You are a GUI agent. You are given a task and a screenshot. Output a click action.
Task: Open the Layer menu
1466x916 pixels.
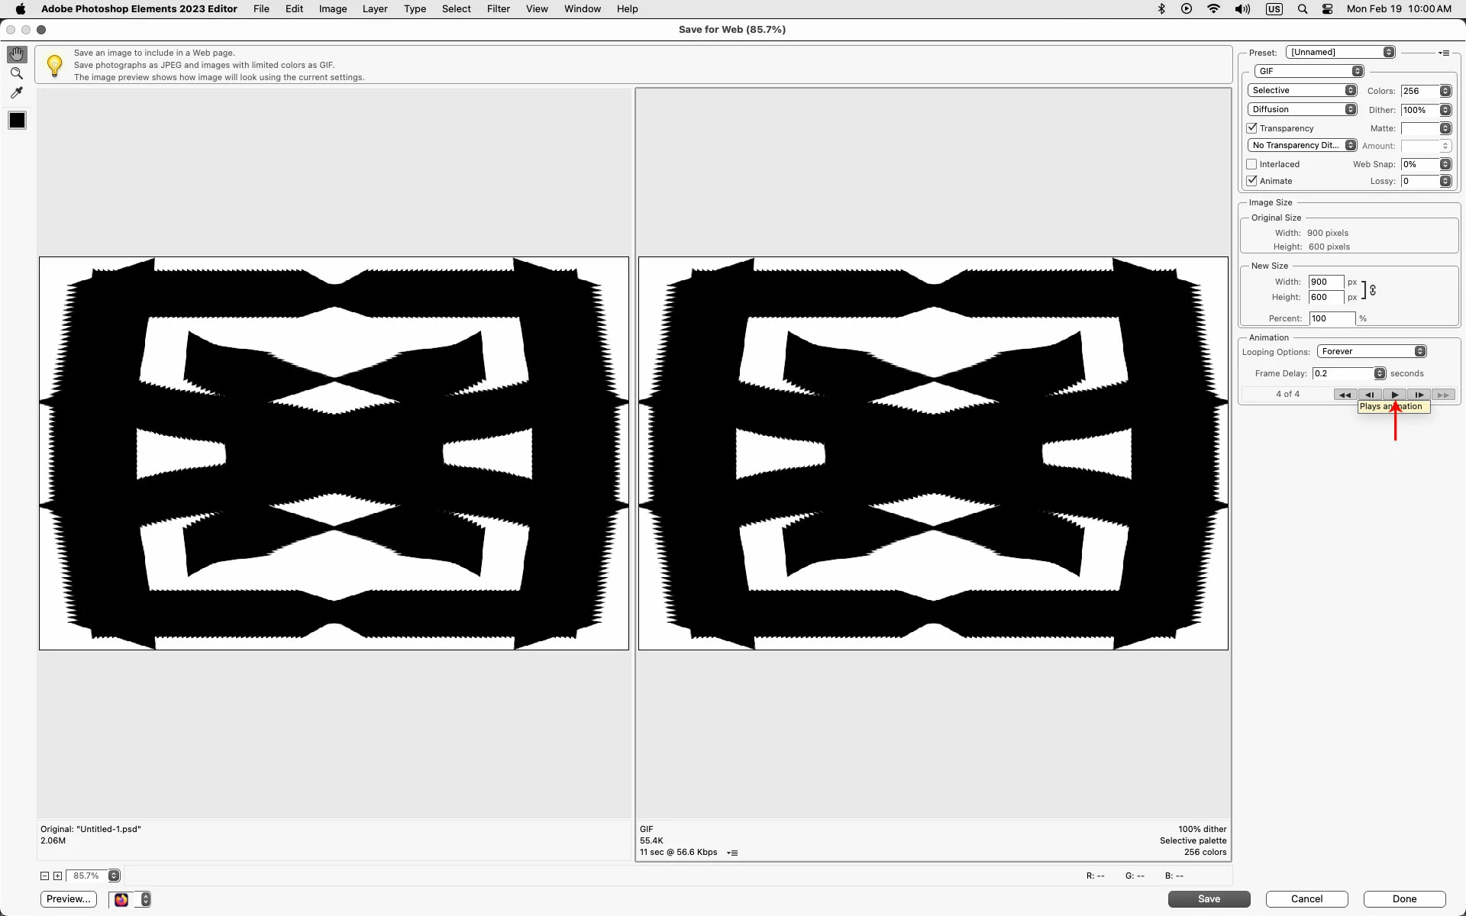coord(374,9)
